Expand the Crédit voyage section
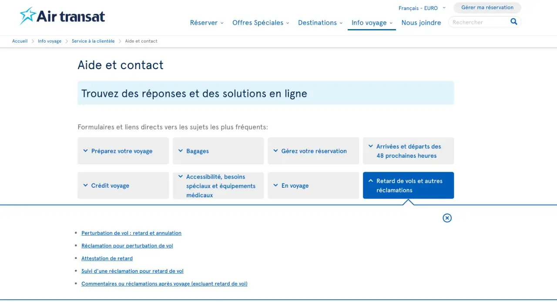Viewport: 557px width, 302px height. [123, 186]
